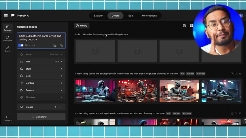The image size is (246, 138).
Task: Click the second loading image placeholder
Action: tap(137, 51)
